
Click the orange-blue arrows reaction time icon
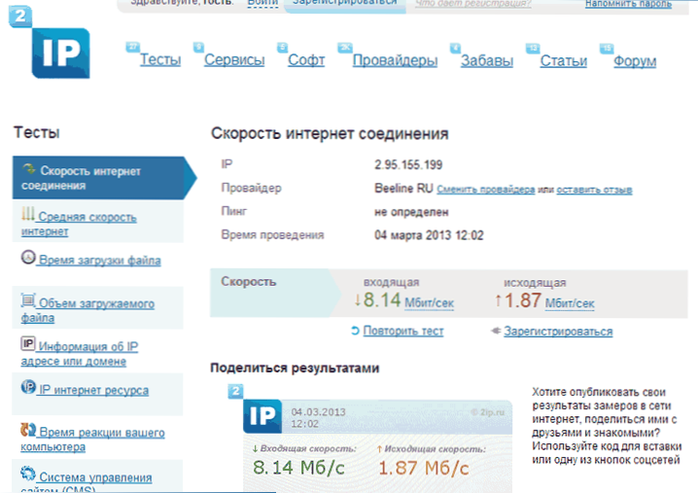pos(28,430)
